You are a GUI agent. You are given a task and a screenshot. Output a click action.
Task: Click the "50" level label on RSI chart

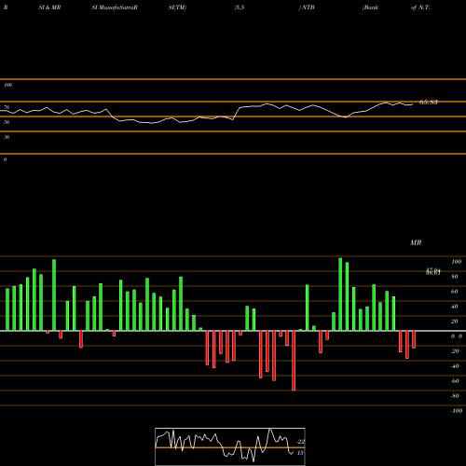click(x=7, y=122)
